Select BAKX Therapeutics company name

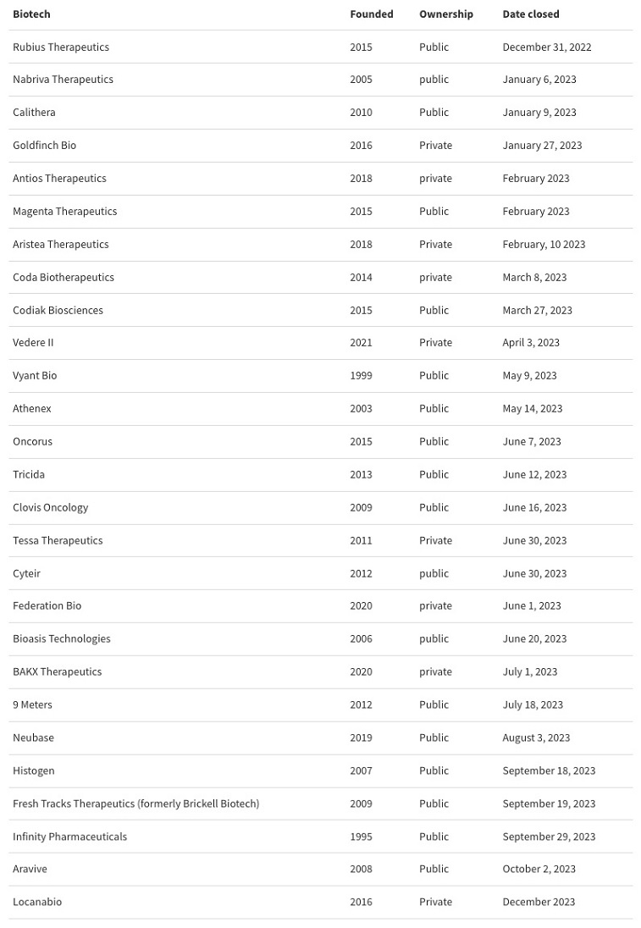58,671
